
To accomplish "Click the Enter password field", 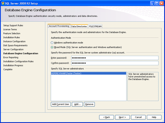I will coord(115,58).
